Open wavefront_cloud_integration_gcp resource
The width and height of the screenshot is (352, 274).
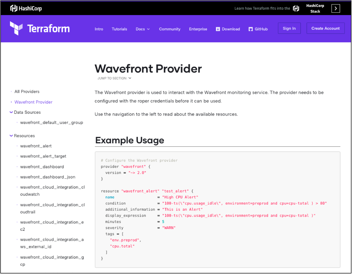point(52,261)
